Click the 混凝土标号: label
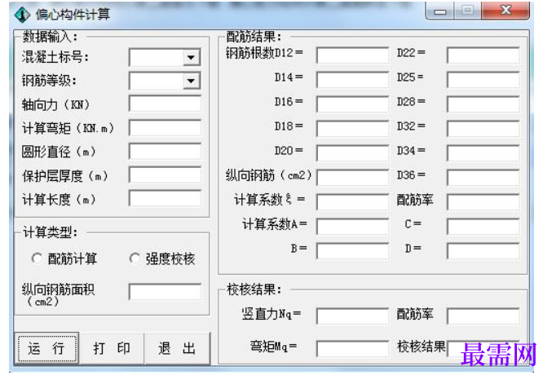552x380 pixels. click(x=55, y=57)
